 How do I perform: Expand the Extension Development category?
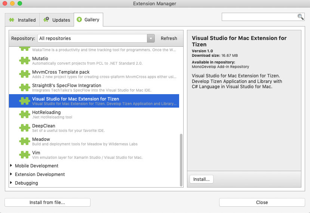click(12, 174)
